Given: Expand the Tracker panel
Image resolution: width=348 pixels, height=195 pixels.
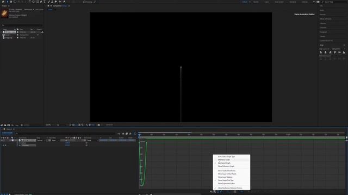Looking at the screenshot, I should 322,36.
